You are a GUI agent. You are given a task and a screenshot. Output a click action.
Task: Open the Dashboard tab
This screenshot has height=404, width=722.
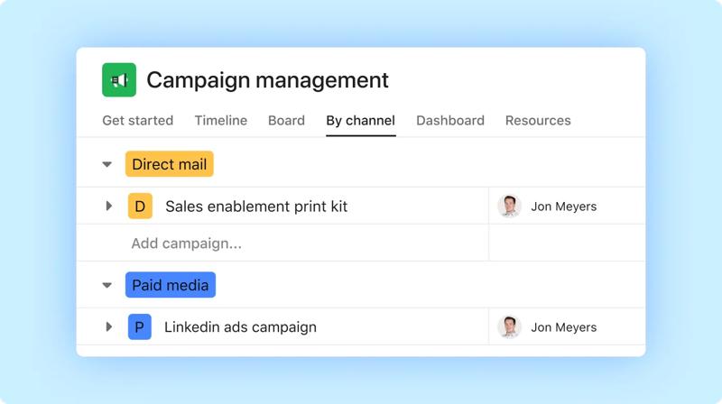pos(450,121)
